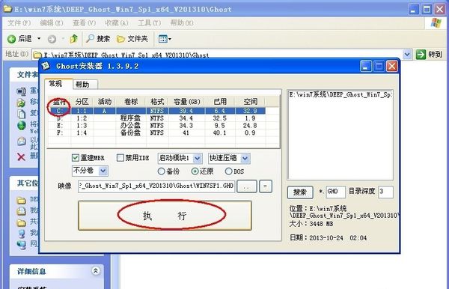Open the 编辑(E) menu
The height and width of the screenshot is (289, 449).
point(52,22)
